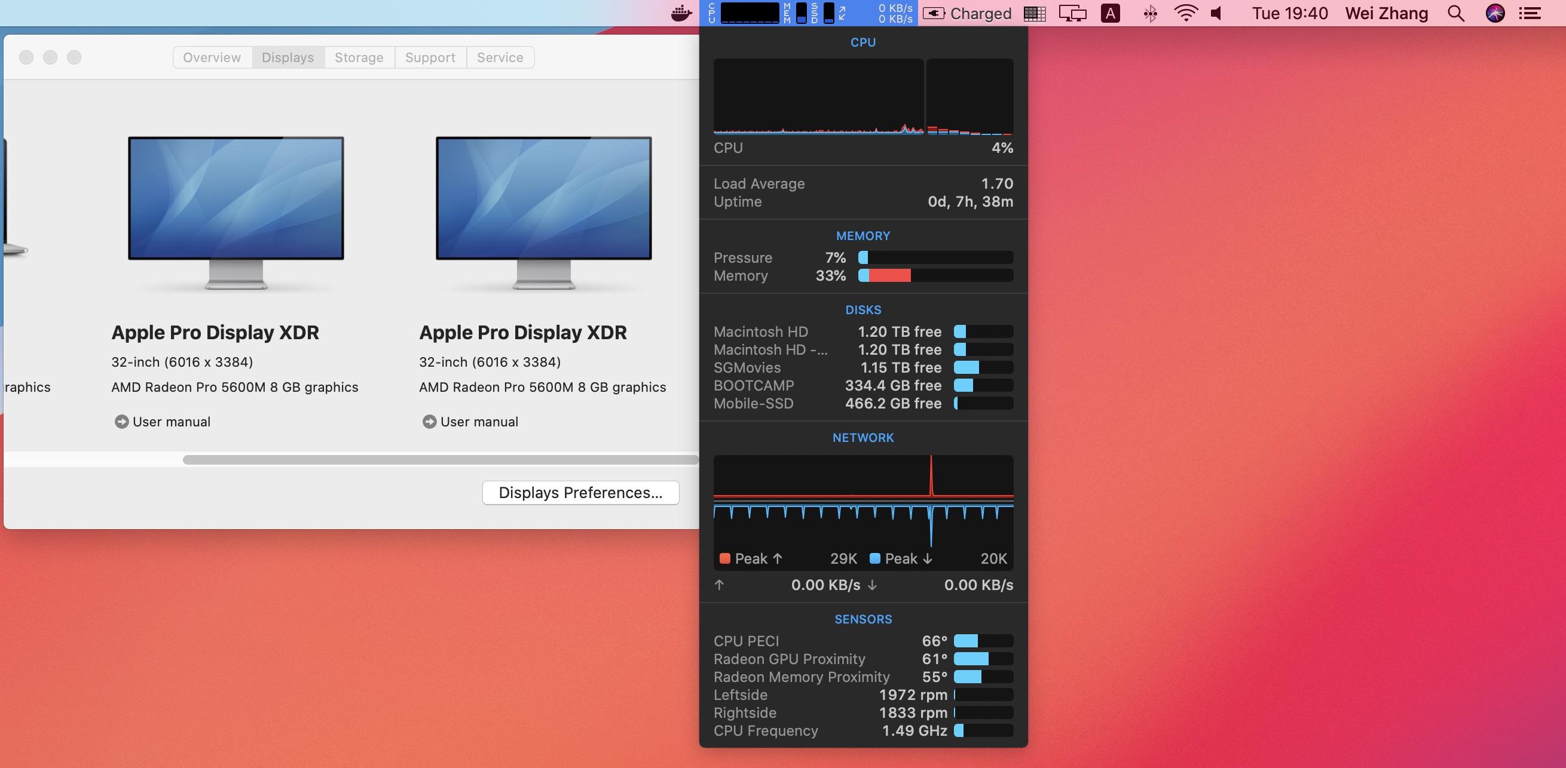Expand the DISKS section header
Screen dimensions: 1566x768
[862, 310]
